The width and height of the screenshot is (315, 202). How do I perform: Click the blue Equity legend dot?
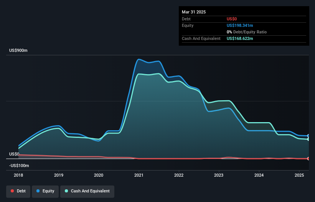tap(38, 191)
